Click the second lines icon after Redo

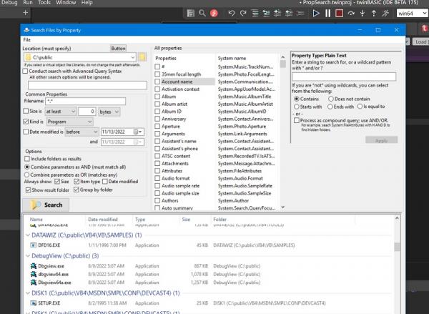[266, 13]
